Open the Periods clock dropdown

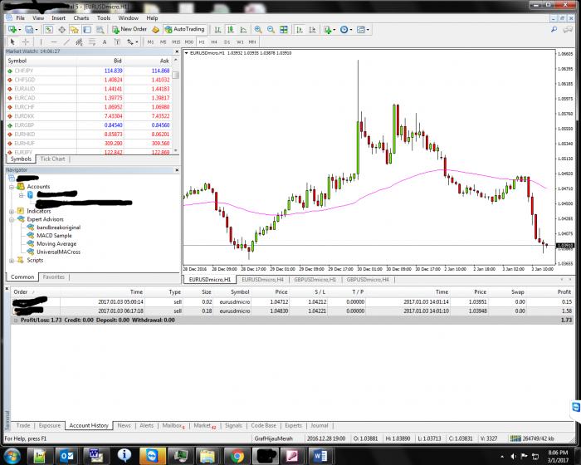pos(346,29)
